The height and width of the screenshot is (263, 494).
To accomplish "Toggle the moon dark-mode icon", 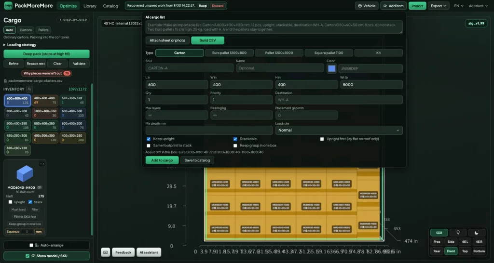I will click(476, 233).
